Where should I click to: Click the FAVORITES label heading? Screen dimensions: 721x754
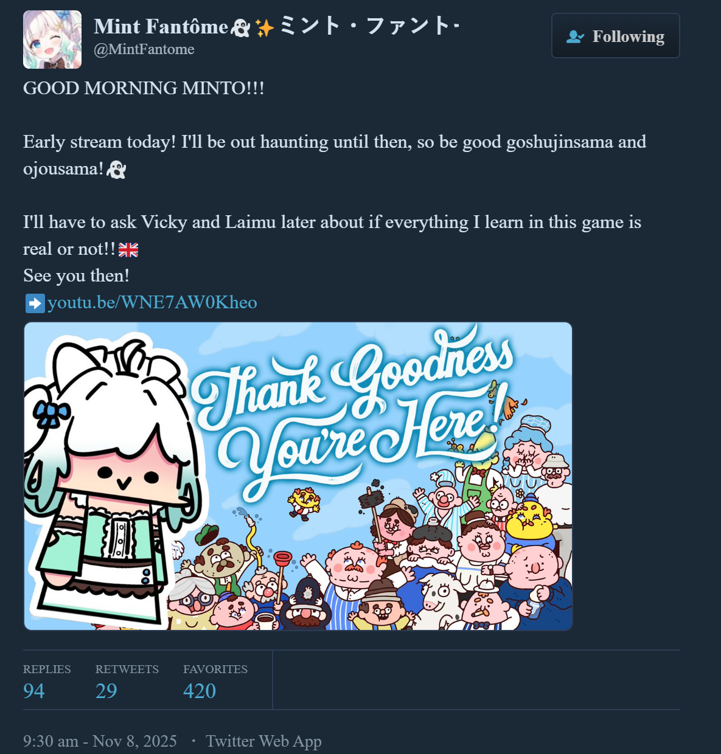click(x=215, y=669)
